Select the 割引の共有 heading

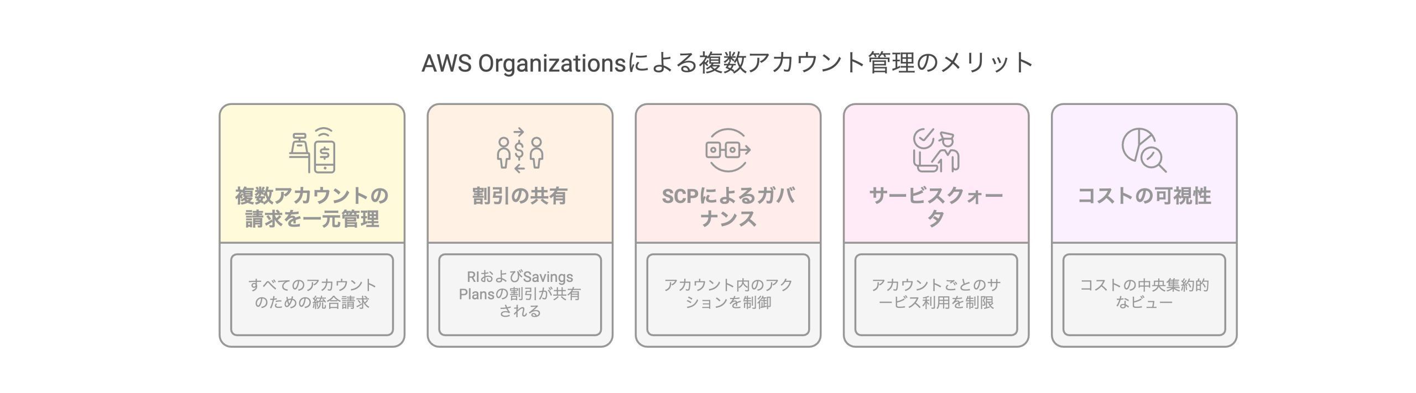[520, 196]
